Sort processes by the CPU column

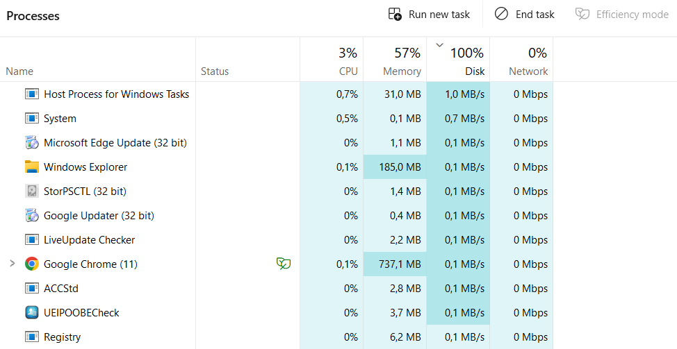click(332, 60)
